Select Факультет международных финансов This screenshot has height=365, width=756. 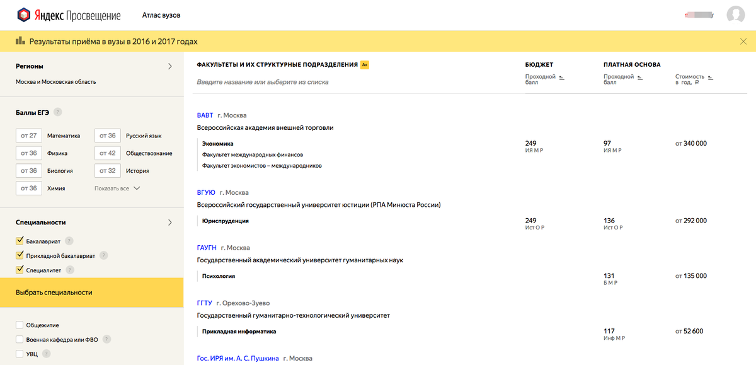point(253,154)
